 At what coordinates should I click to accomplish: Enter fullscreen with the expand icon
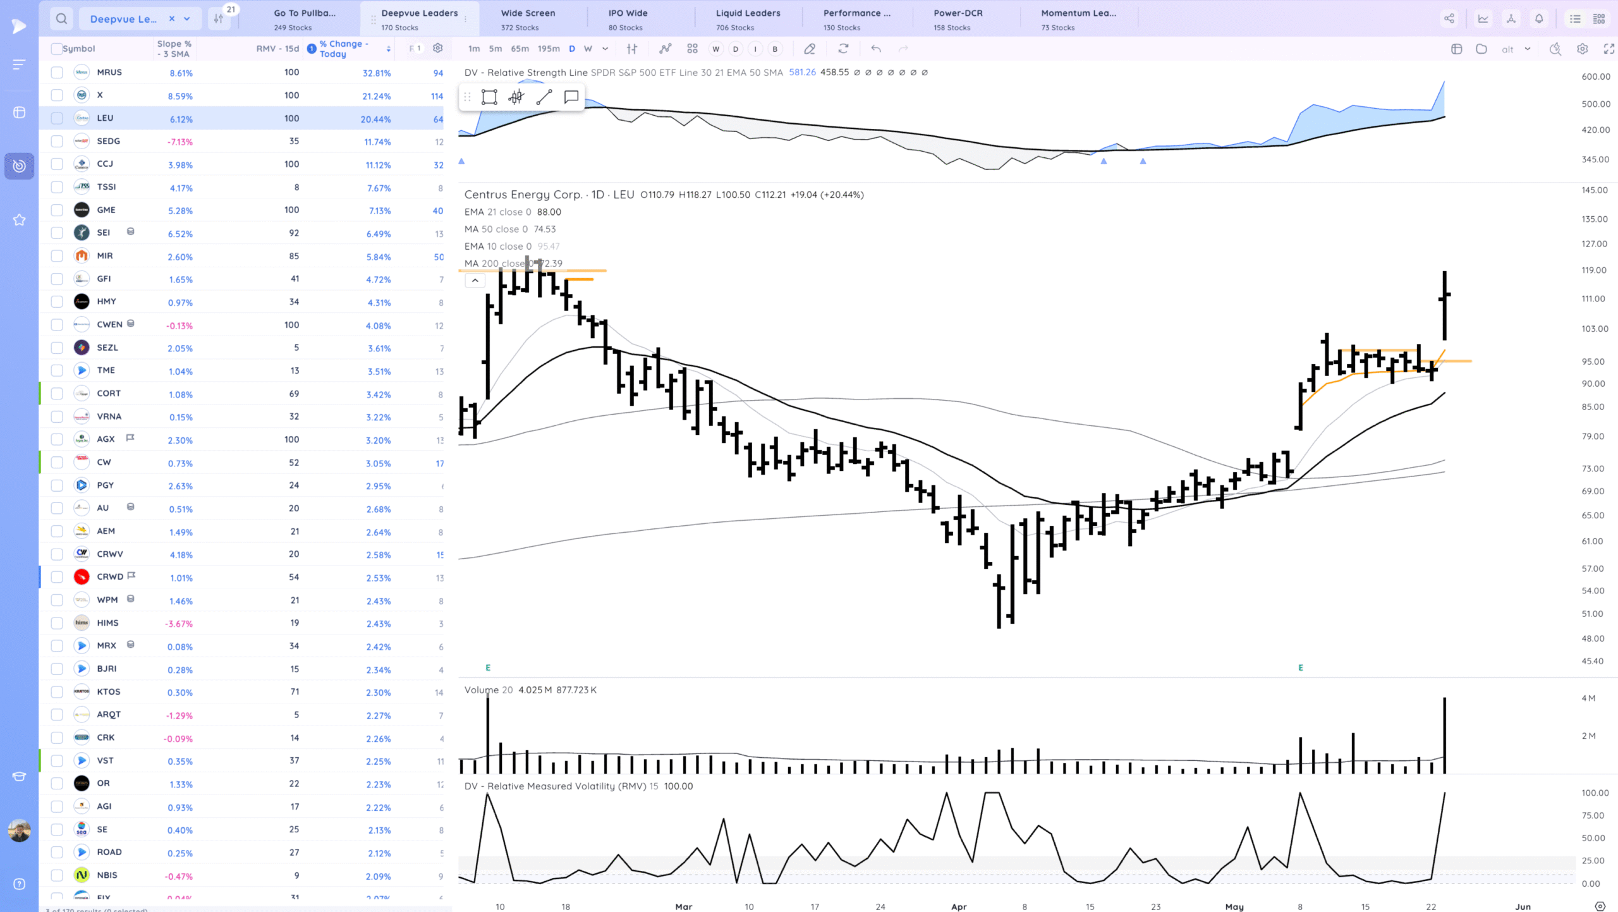(1608, 49)
